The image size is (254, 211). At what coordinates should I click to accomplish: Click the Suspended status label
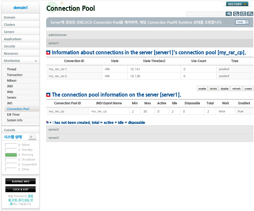point(29,164)
